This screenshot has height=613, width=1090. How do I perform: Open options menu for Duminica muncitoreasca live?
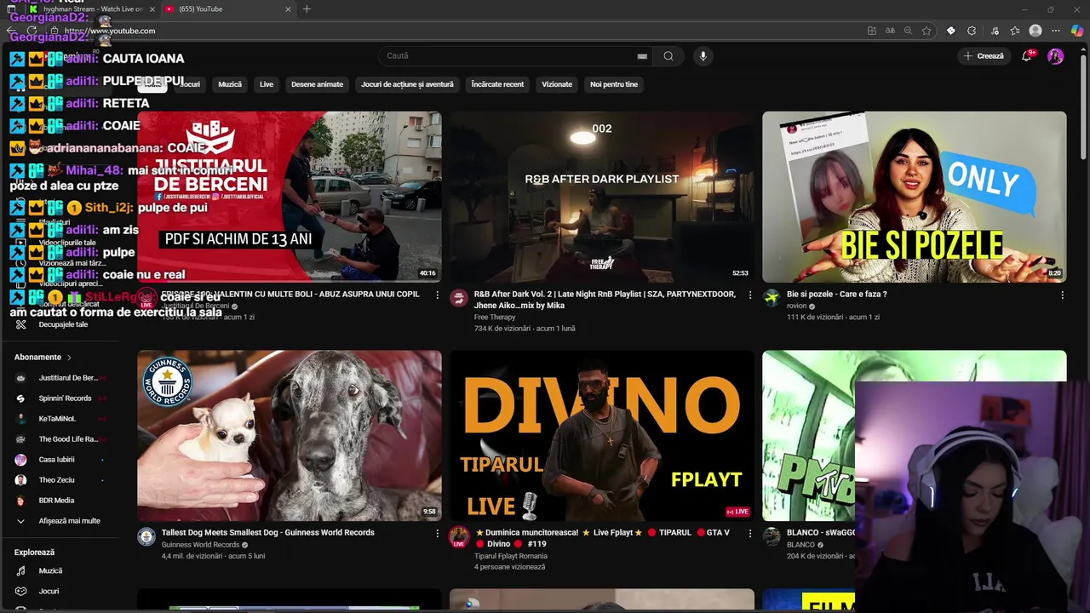pyautogui.click(x=749, y=534)
